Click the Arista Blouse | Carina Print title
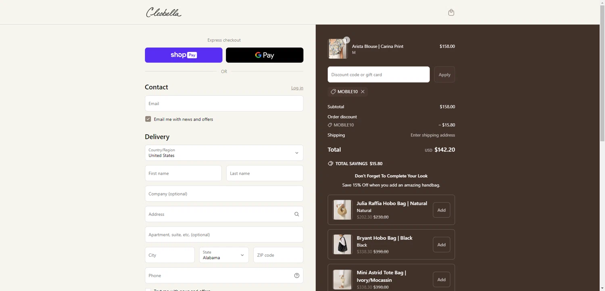The image size is (605, 291). pos(378,46)
